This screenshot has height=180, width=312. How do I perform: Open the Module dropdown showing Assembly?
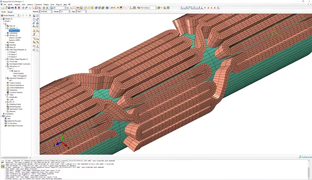[x=45, y=11]
